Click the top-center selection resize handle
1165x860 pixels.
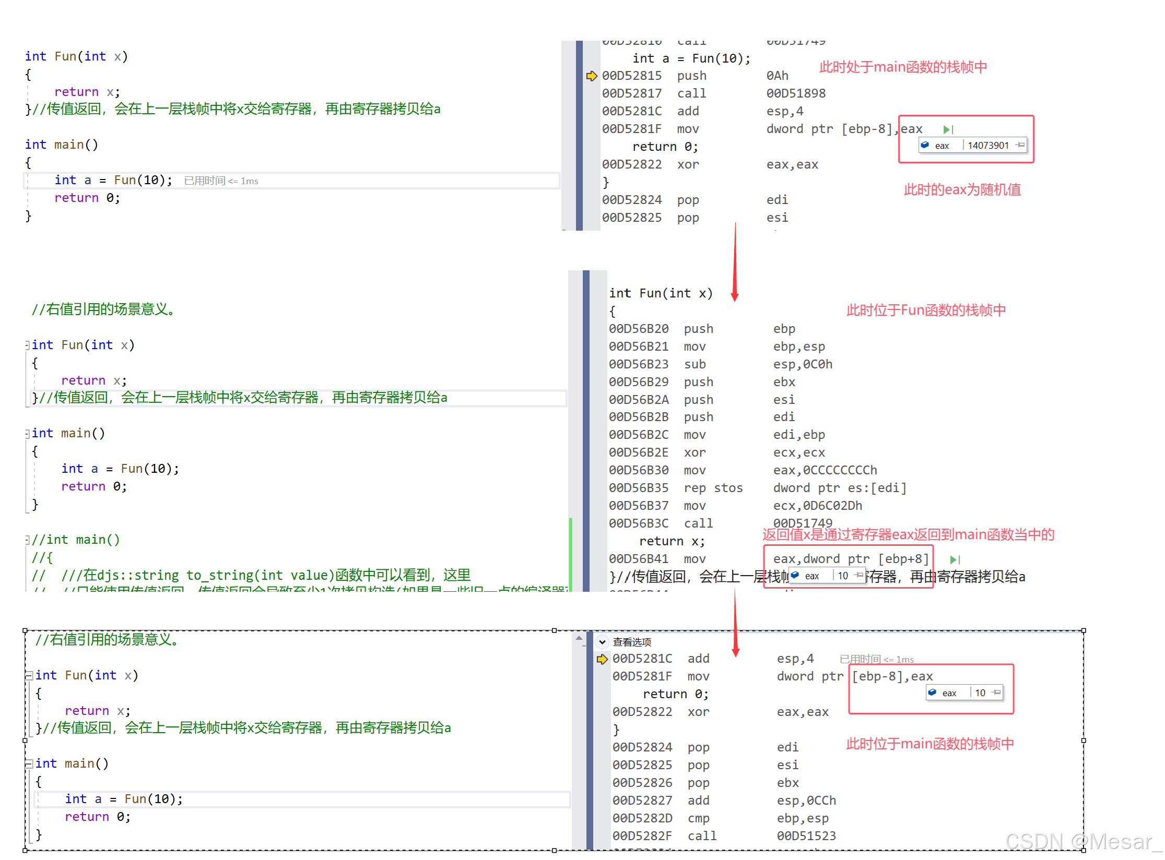click(x=554, y=630)
